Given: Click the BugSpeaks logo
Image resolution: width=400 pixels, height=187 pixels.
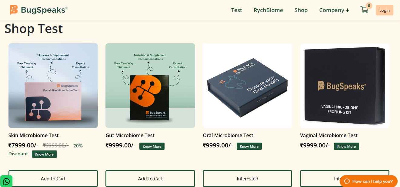Looking at the screenshot, I should 38,10.
